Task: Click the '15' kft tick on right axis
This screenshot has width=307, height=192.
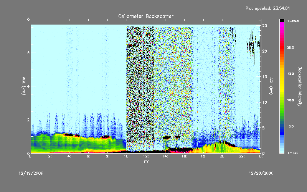Action: point(265,77)
